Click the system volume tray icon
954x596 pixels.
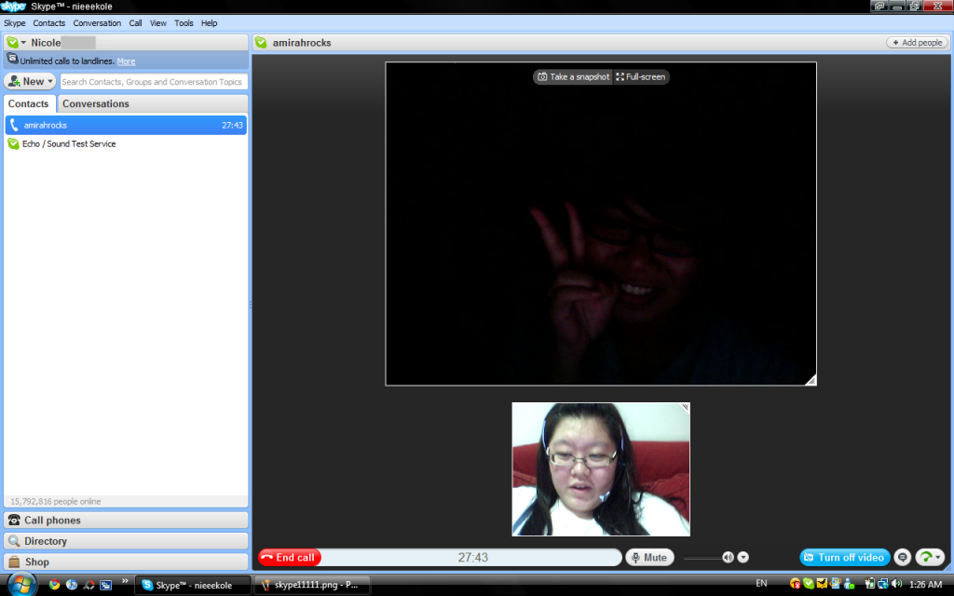tap(897, 585)
